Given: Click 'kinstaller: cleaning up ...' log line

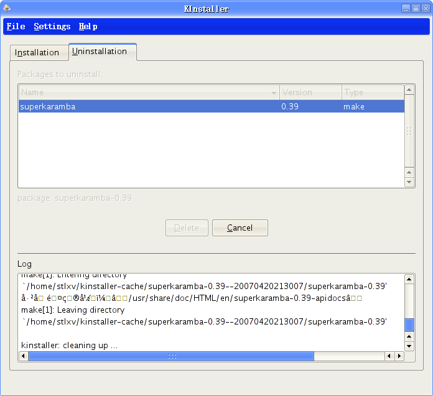Looking at the screenshot, I should pos(69,346).
